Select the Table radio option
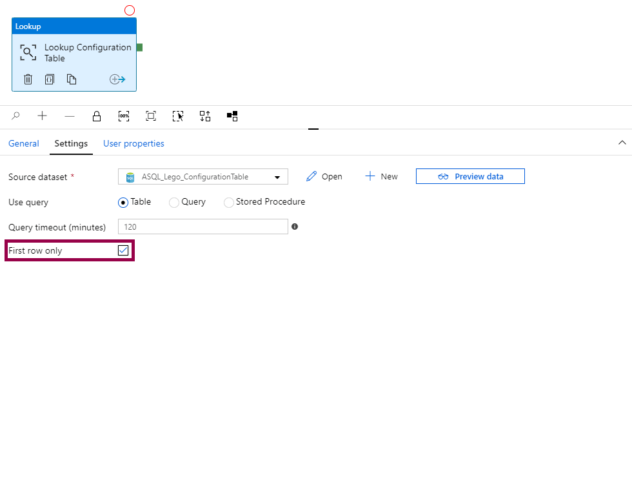The width and height of the screenshot is (632, 484). pyautogui.click(x=123, y=203)
